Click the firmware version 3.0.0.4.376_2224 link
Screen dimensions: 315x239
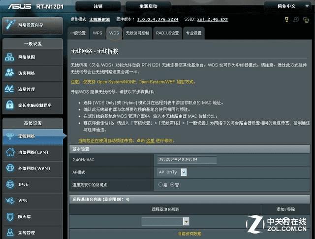[157, 19]
